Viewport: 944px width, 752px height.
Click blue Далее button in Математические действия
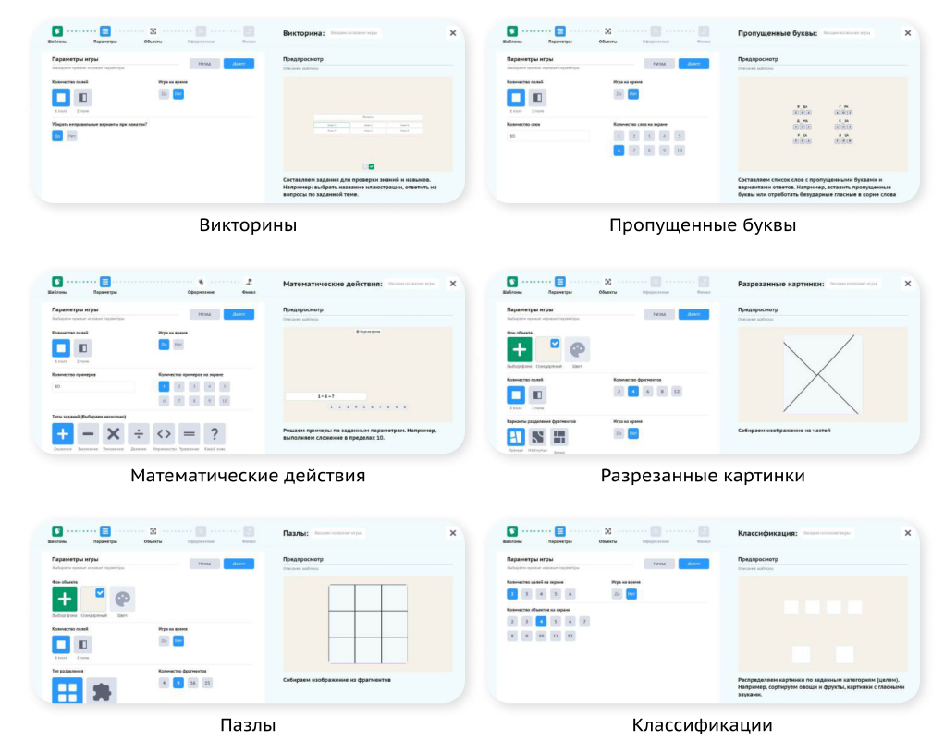tap(239, 314)
